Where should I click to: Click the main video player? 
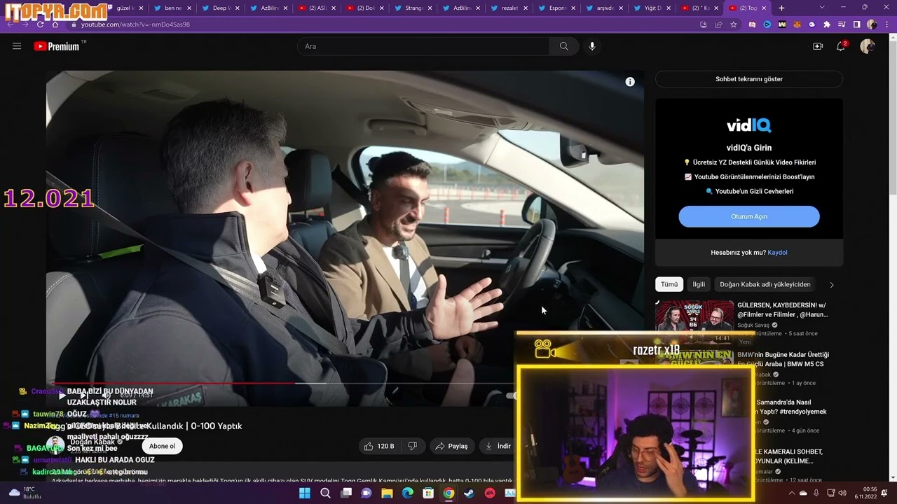click(345, 238)
